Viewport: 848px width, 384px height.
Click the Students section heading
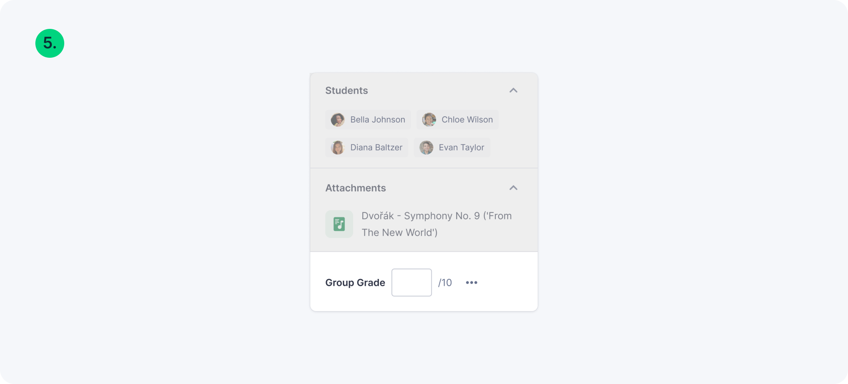(346, 90)
